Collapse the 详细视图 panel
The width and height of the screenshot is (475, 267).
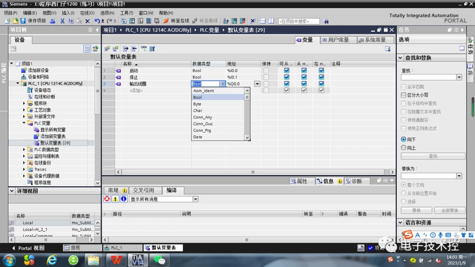(12, 191)
